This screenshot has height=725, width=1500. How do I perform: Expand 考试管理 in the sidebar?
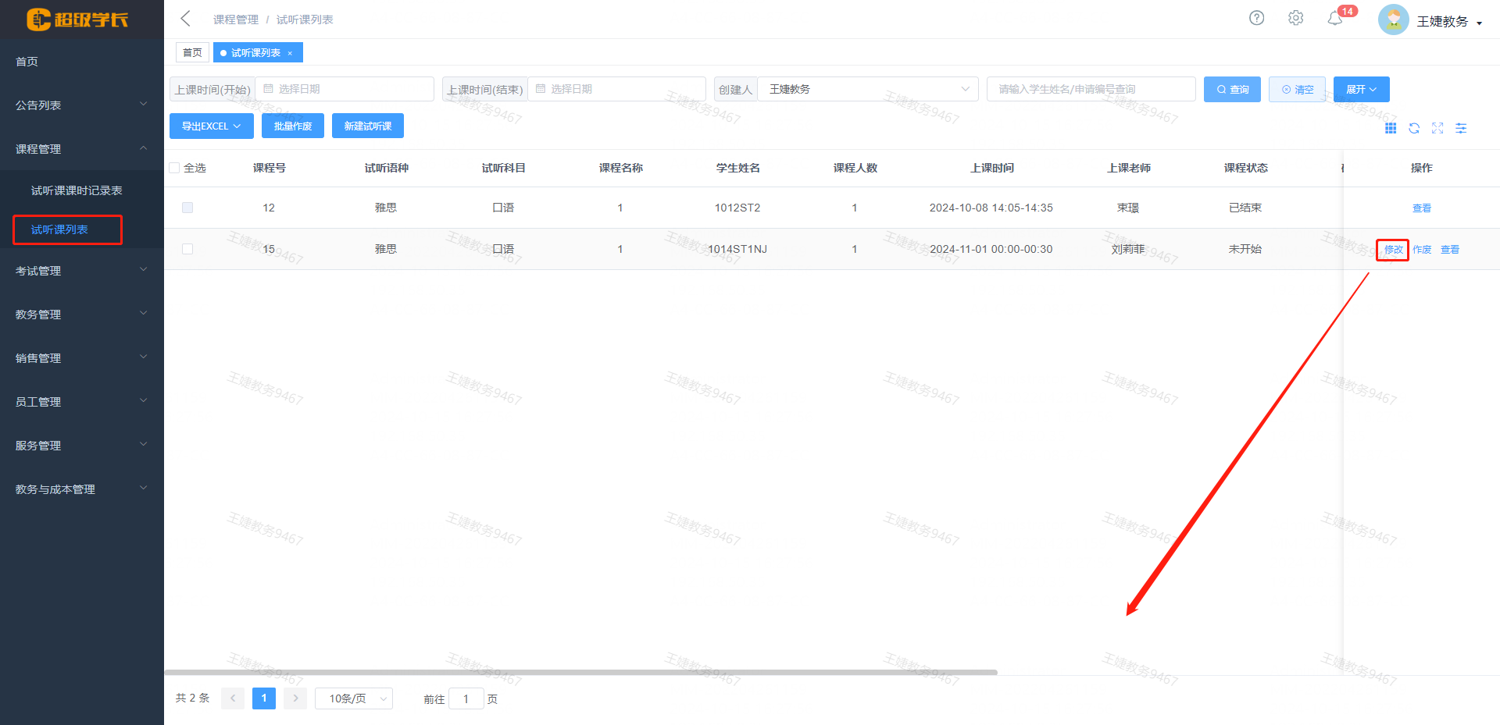[x=81, y=271]
